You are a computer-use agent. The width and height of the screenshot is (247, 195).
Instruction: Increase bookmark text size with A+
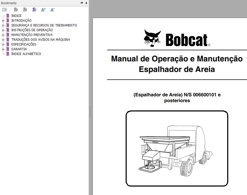tap(43, 10)
